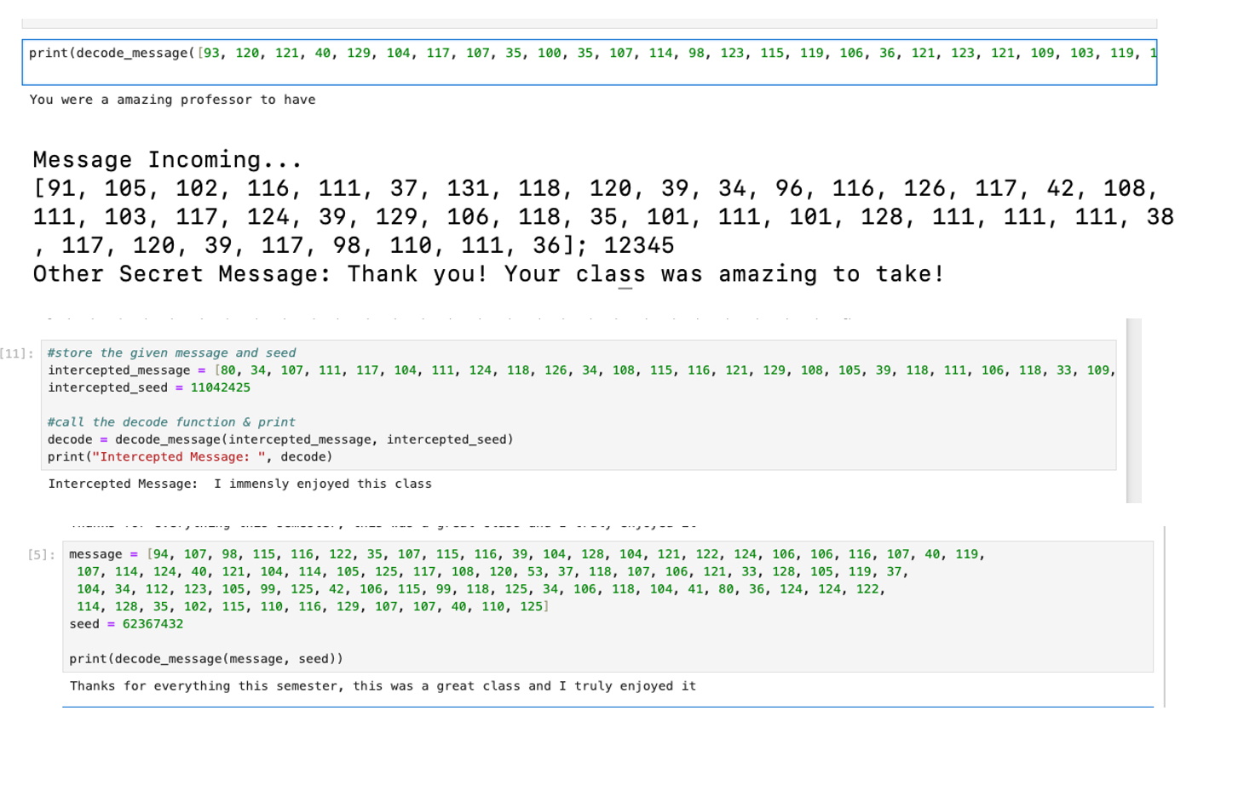Click the print("Intercepted Message: ") line

coord(190,457)
